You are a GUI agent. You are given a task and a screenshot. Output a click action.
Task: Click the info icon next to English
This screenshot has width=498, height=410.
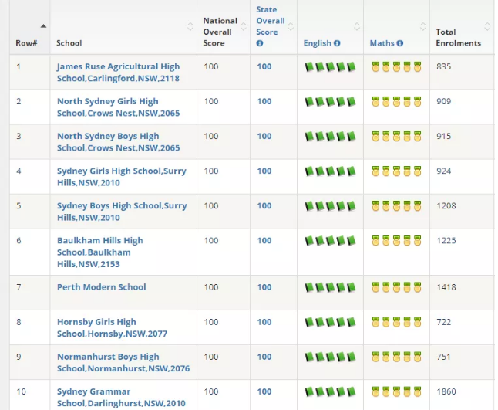337,43
